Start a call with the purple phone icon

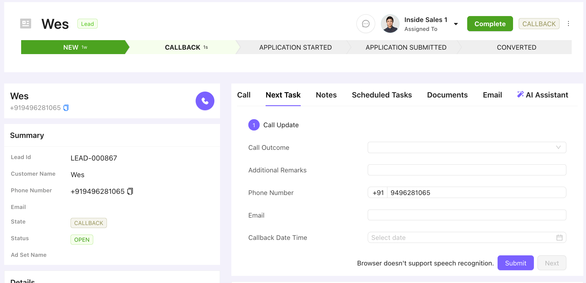coord(205,101)
